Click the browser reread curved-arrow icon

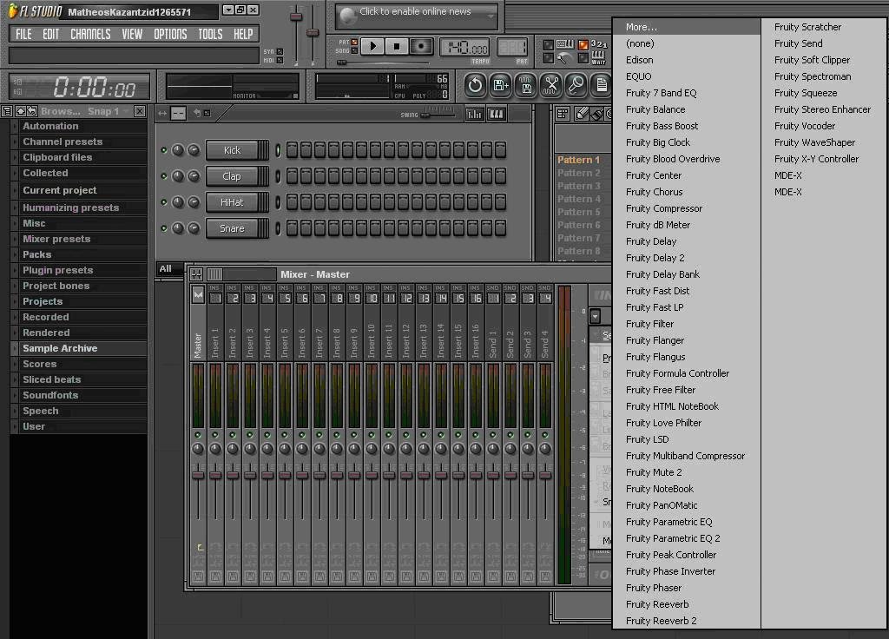[x=32, y=111]
